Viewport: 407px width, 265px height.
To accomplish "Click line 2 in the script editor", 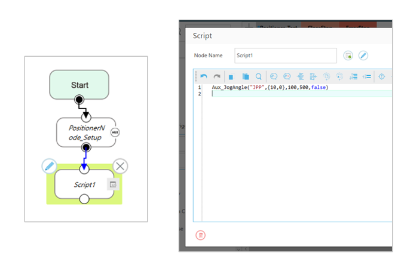I will (x=269, y=94).
